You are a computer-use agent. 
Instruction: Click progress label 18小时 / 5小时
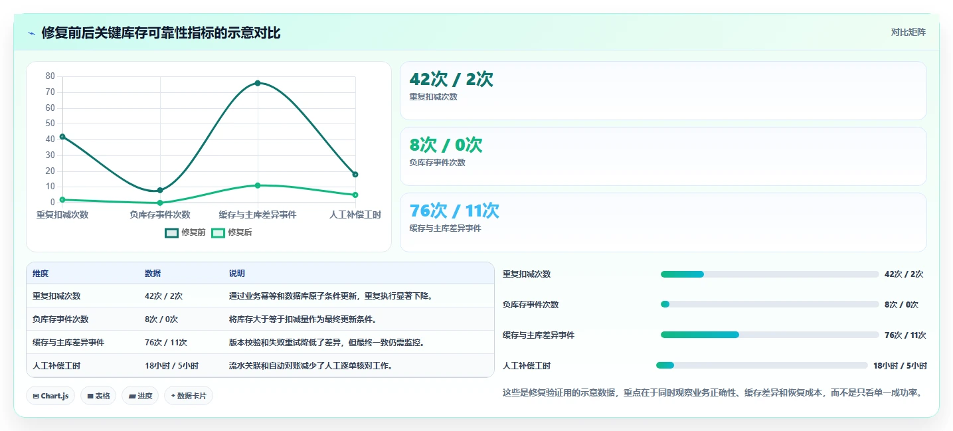click(x=900, y=366)
